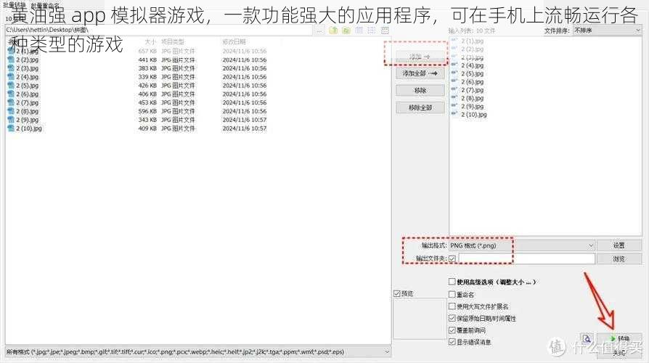Toggle the 覆盖前询问 checkbox
Viewport: 649px width, 363px height.
[452, 330]
